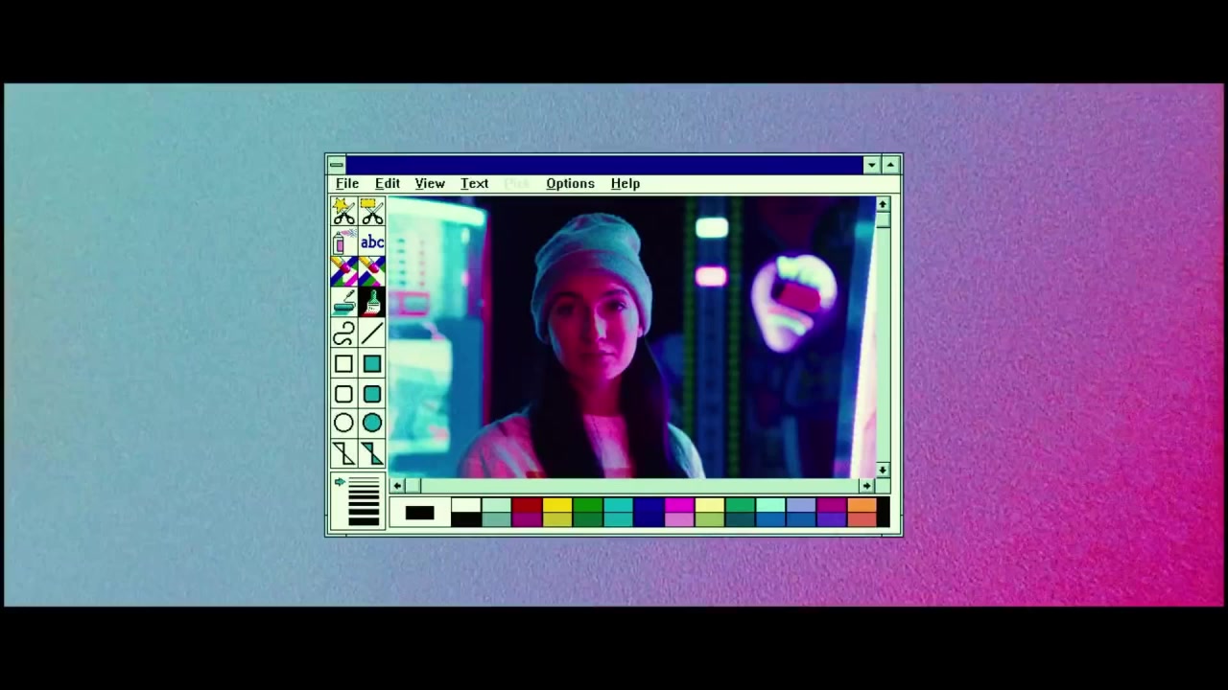Select the Filled Box tool
1228x690 pixels.
tap(372, 364)
